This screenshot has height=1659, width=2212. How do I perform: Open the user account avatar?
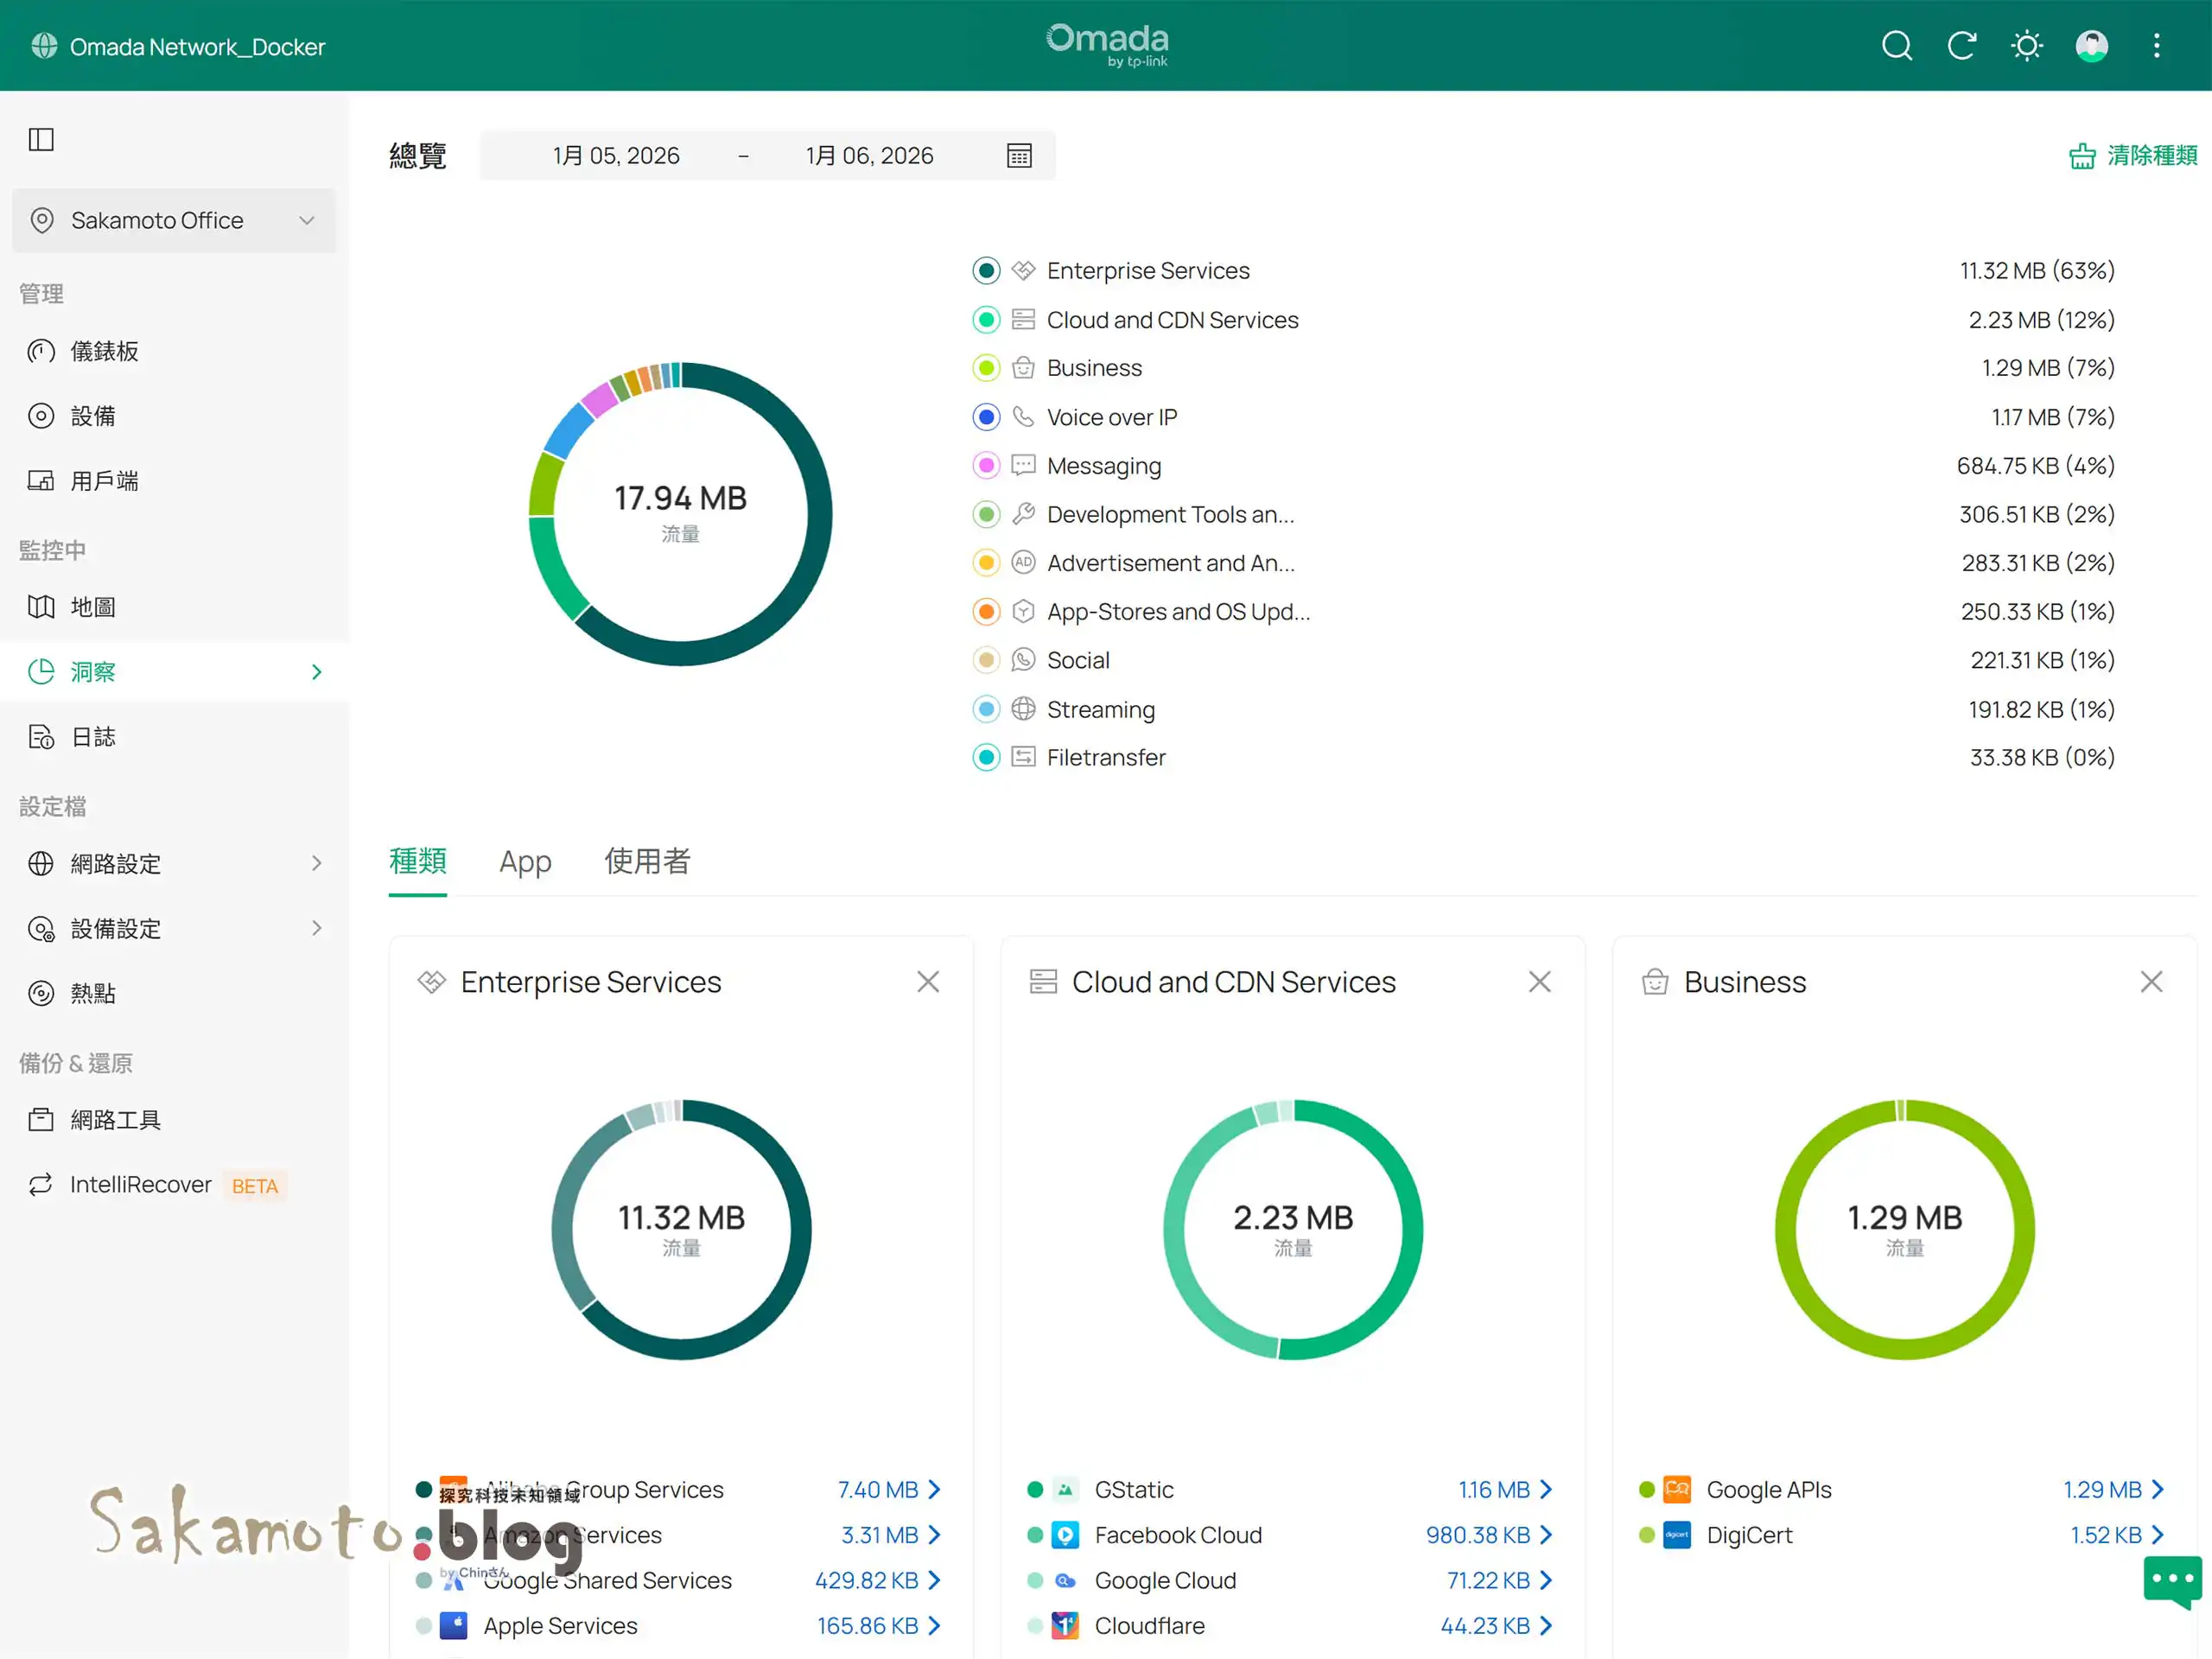pyautogui.click(x=2091, y=46)
